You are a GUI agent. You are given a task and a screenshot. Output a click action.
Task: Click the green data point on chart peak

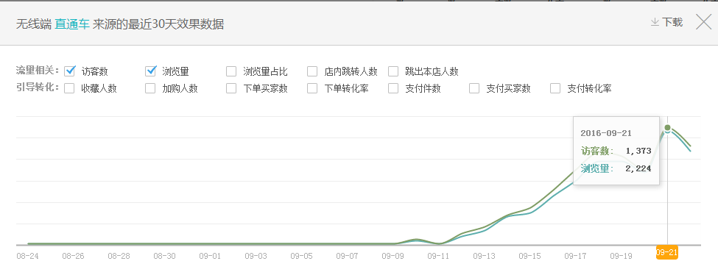pos(668,127)
